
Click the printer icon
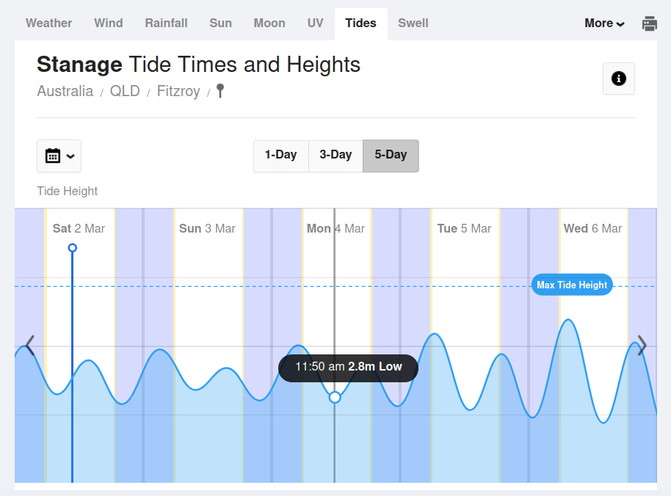tap(650, 23)
